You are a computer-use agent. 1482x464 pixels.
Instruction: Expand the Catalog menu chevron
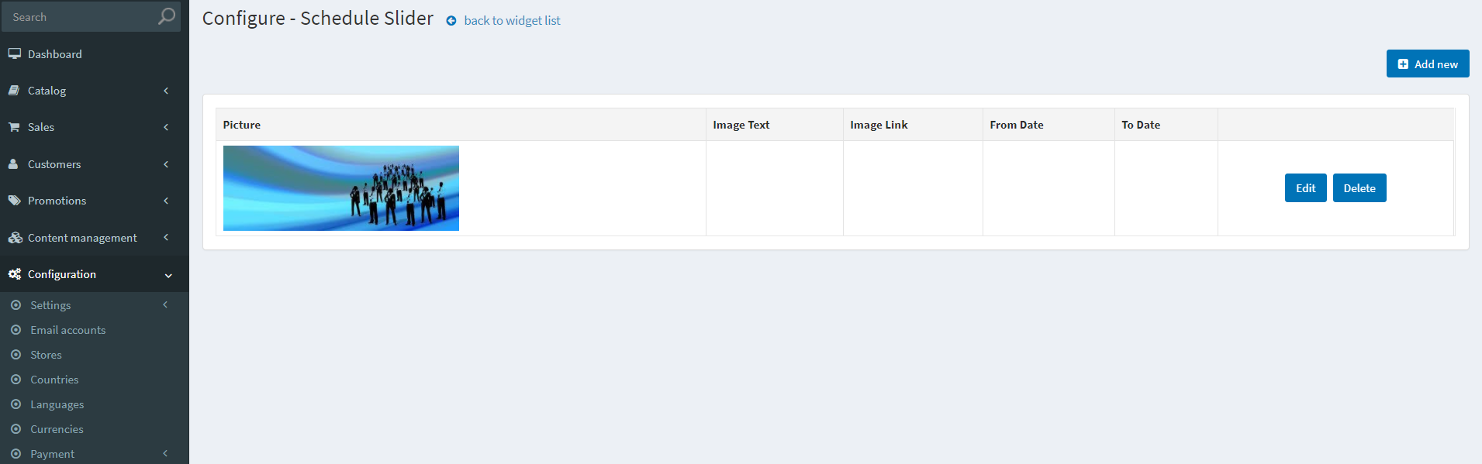[166, 91]
